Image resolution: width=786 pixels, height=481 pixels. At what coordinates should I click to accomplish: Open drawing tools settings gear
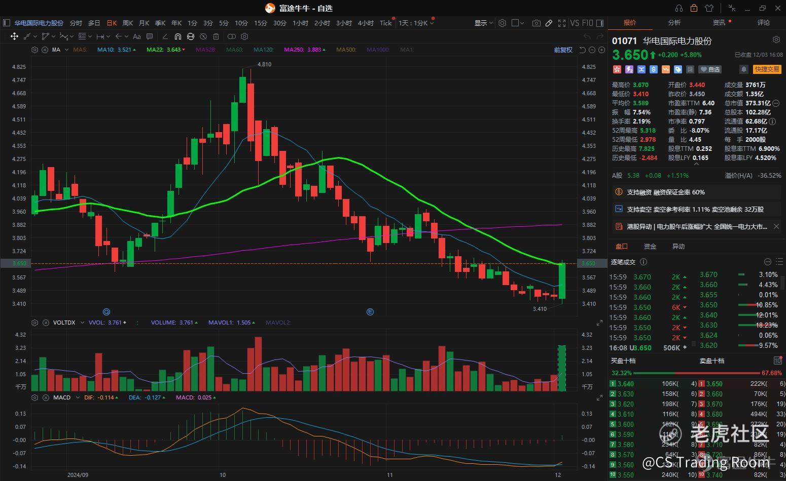[x=244, y=36]
